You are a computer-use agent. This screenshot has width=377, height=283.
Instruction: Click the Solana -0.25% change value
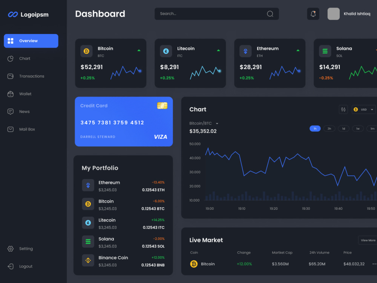[x=326, y=78]
